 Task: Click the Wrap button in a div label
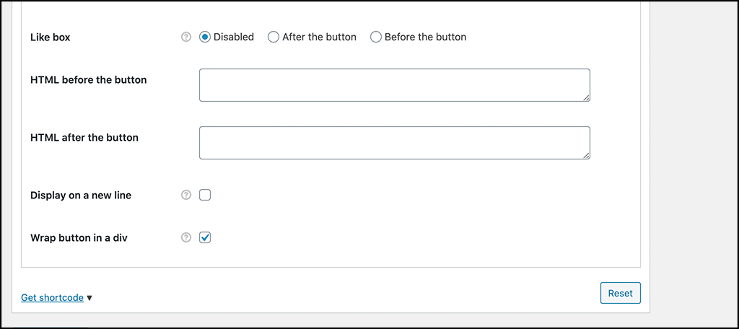tap(79, 238)
